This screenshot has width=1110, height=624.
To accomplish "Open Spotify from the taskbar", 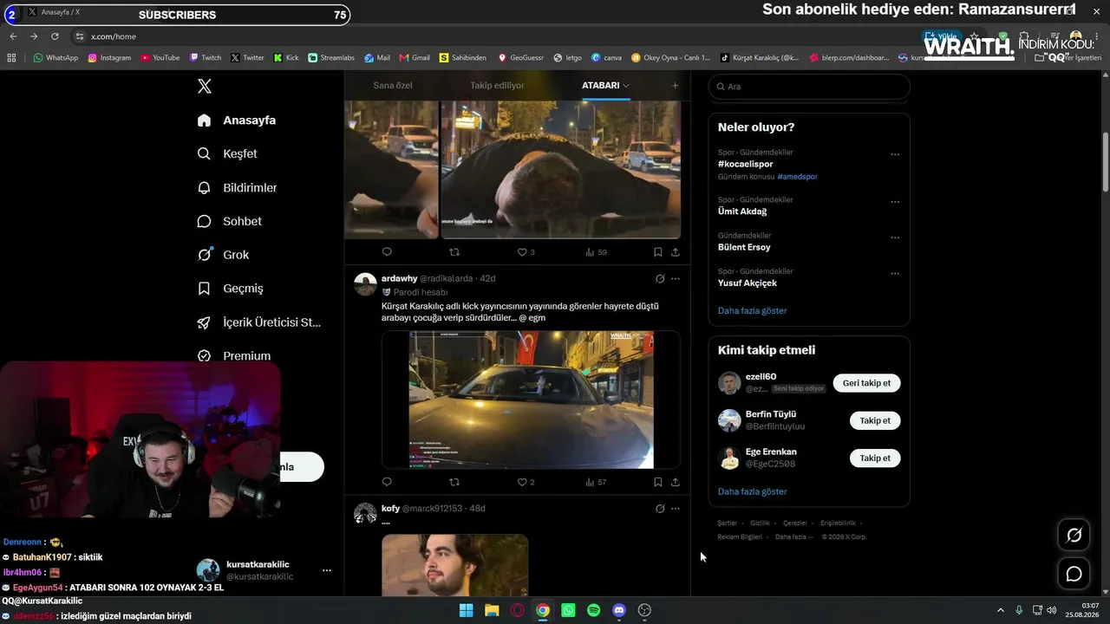I will pos(593,610).
